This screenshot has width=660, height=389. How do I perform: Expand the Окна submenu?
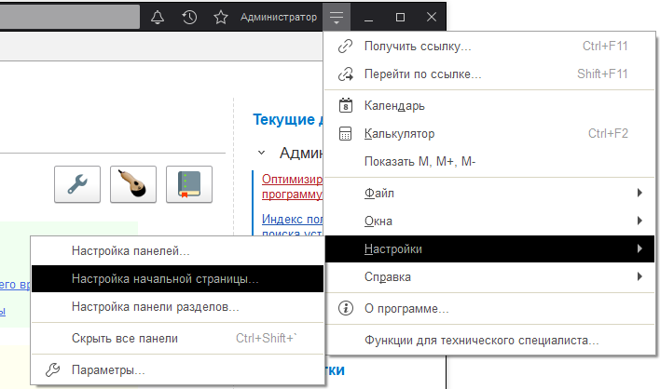[378, 221]
